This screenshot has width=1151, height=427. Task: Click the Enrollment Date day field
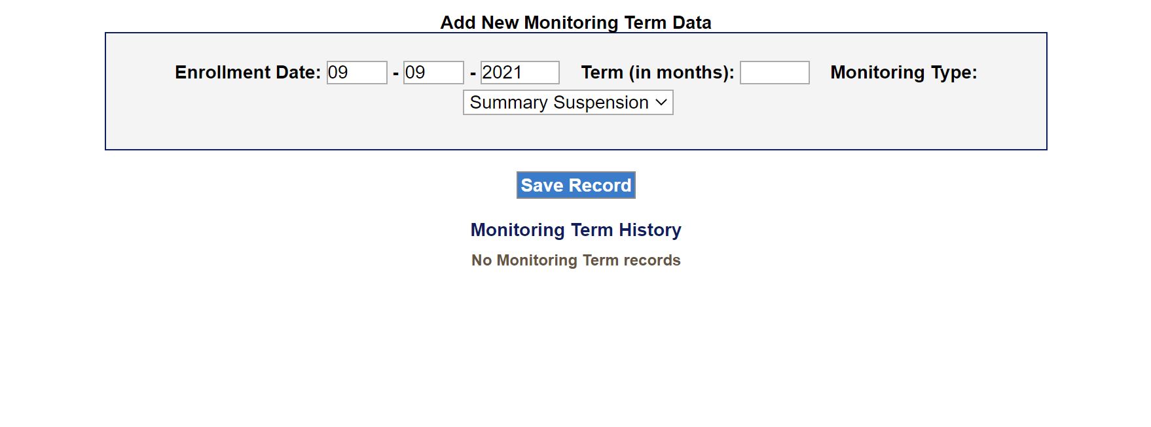433,73
